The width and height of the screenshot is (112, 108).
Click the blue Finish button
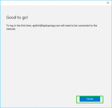click(x=90, y=99)
